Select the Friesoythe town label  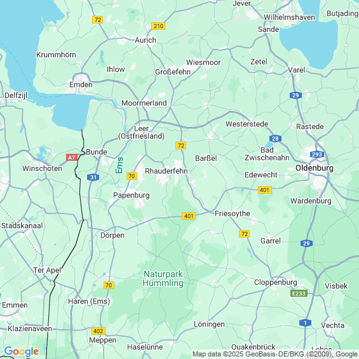coord(233,213)
